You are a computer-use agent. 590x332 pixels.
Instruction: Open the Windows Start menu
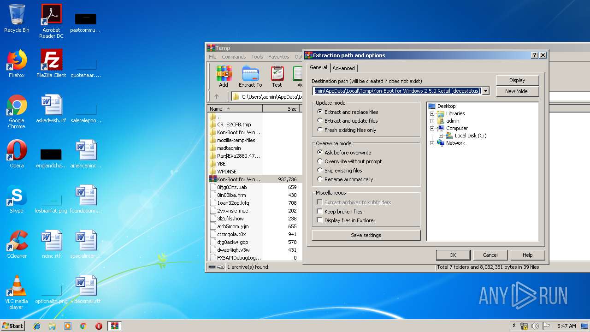point(12,326)
